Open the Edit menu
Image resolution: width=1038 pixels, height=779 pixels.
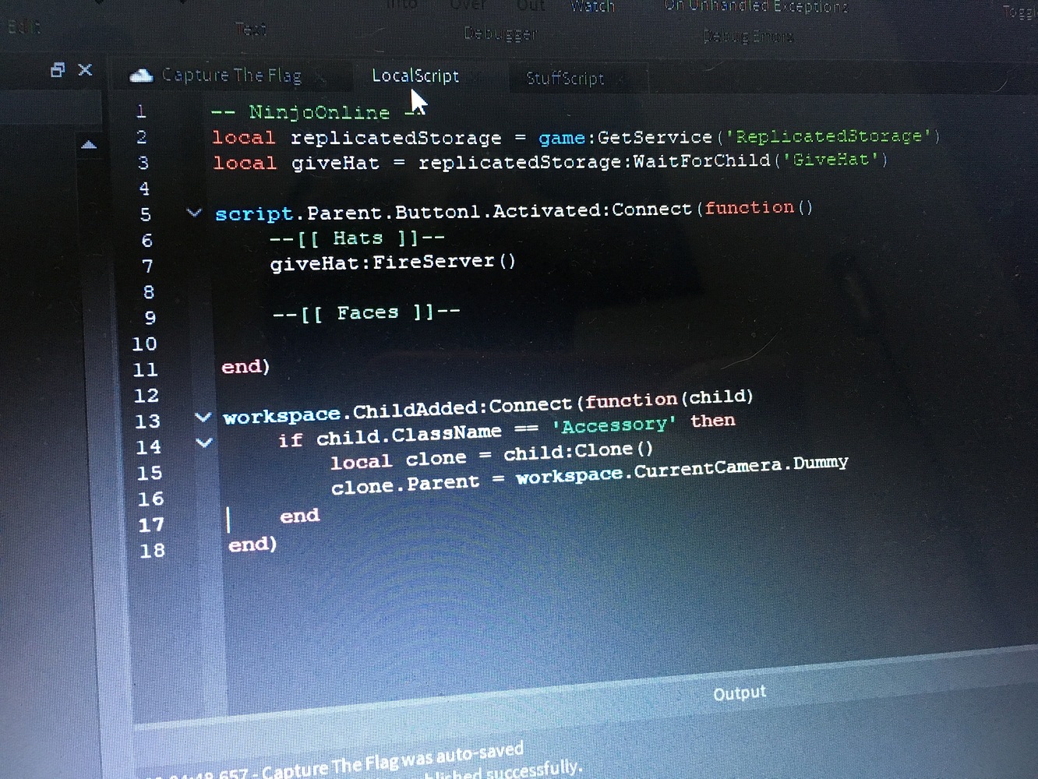pyautogui.click(x=23, y=27)
